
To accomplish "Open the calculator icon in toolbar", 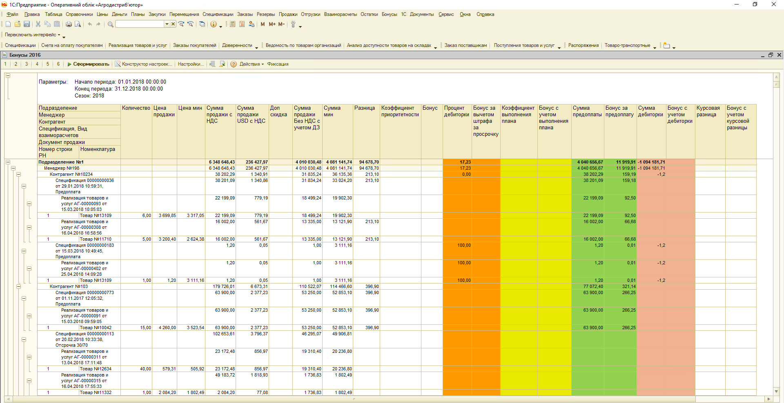I will (x=232, y=24).
